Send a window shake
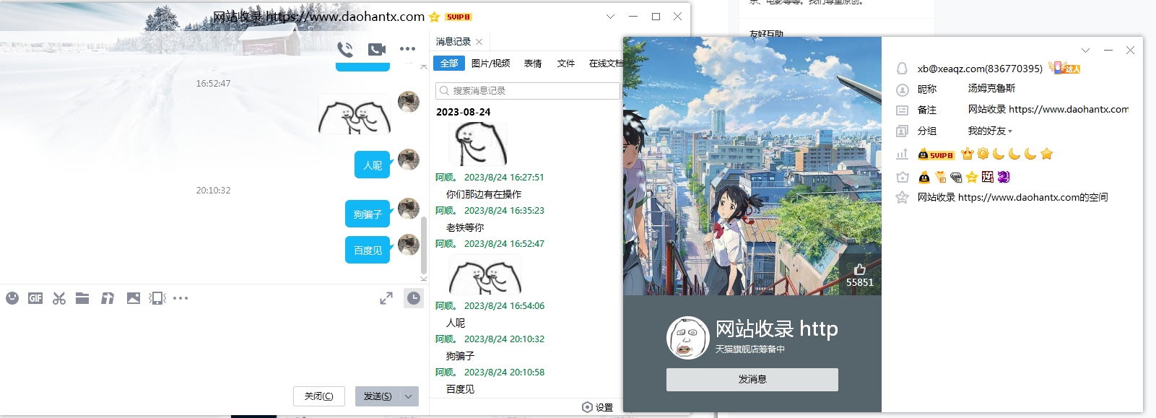1156x418 pixels. pyautogui.click(x=157, y=298)
